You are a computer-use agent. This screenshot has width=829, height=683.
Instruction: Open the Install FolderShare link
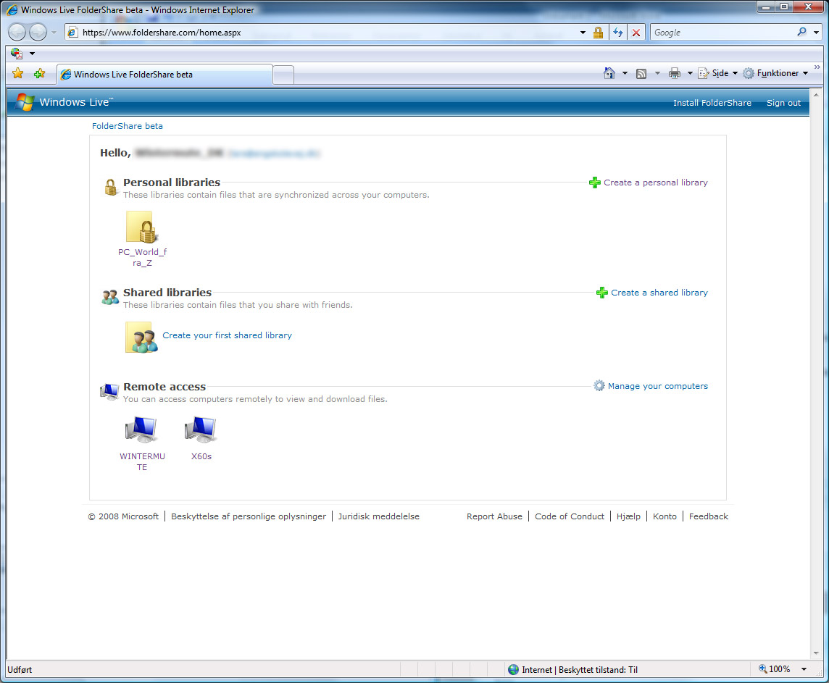click(712, 103)
